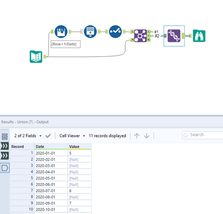Select the Generate Rows tool
This screenshot has width=223, height=214.
click(90, 31)
